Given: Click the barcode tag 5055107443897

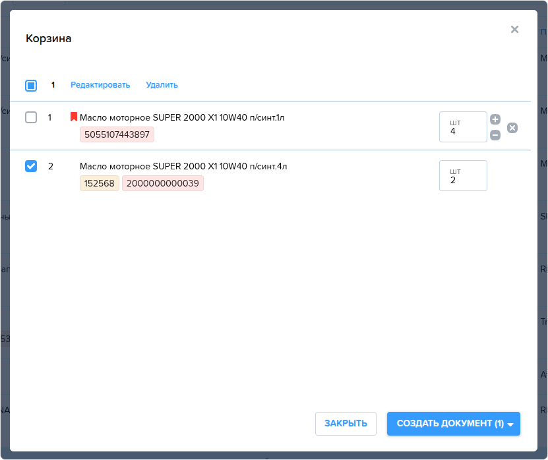Looking at the screenshot, I should coord(117,134).
